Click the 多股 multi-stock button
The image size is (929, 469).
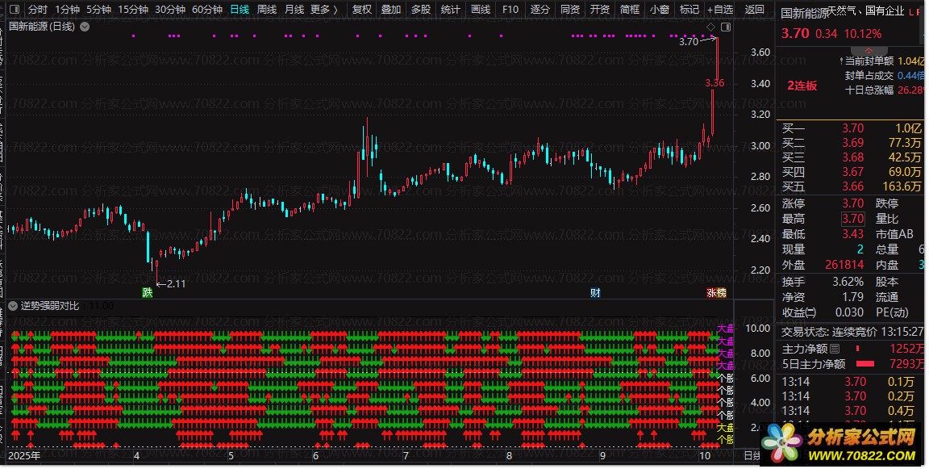(421, 10)
